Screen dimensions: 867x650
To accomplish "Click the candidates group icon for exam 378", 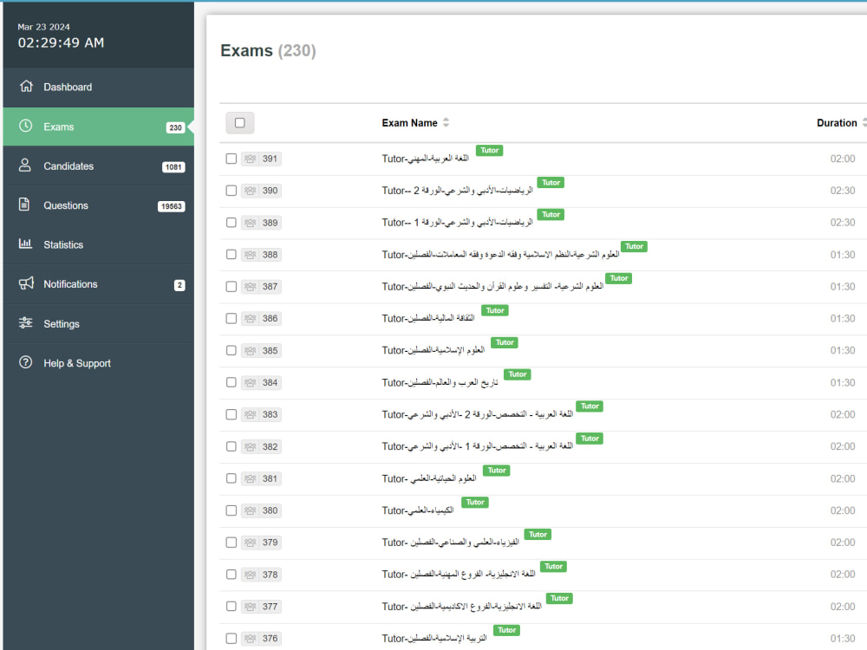I will pos(250,575).
